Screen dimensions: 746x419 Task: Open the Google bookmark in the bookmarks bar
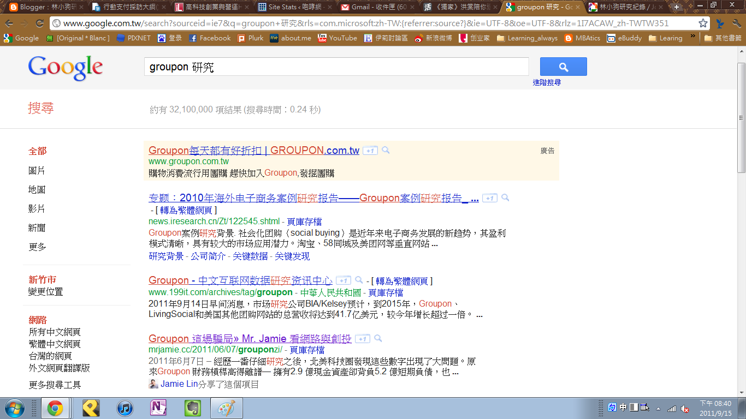[21, 38]
